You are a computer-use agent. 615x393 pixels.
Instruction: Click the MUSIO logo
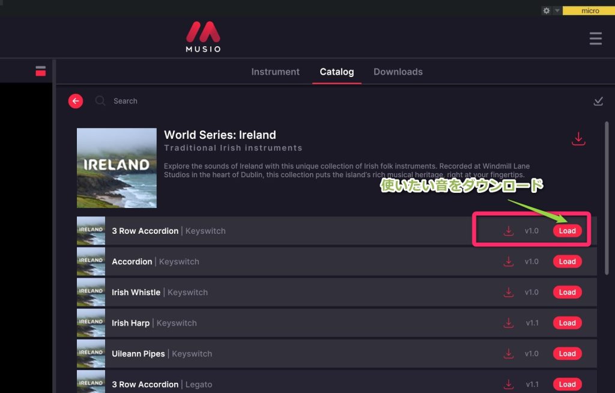(x=203, y=37)
